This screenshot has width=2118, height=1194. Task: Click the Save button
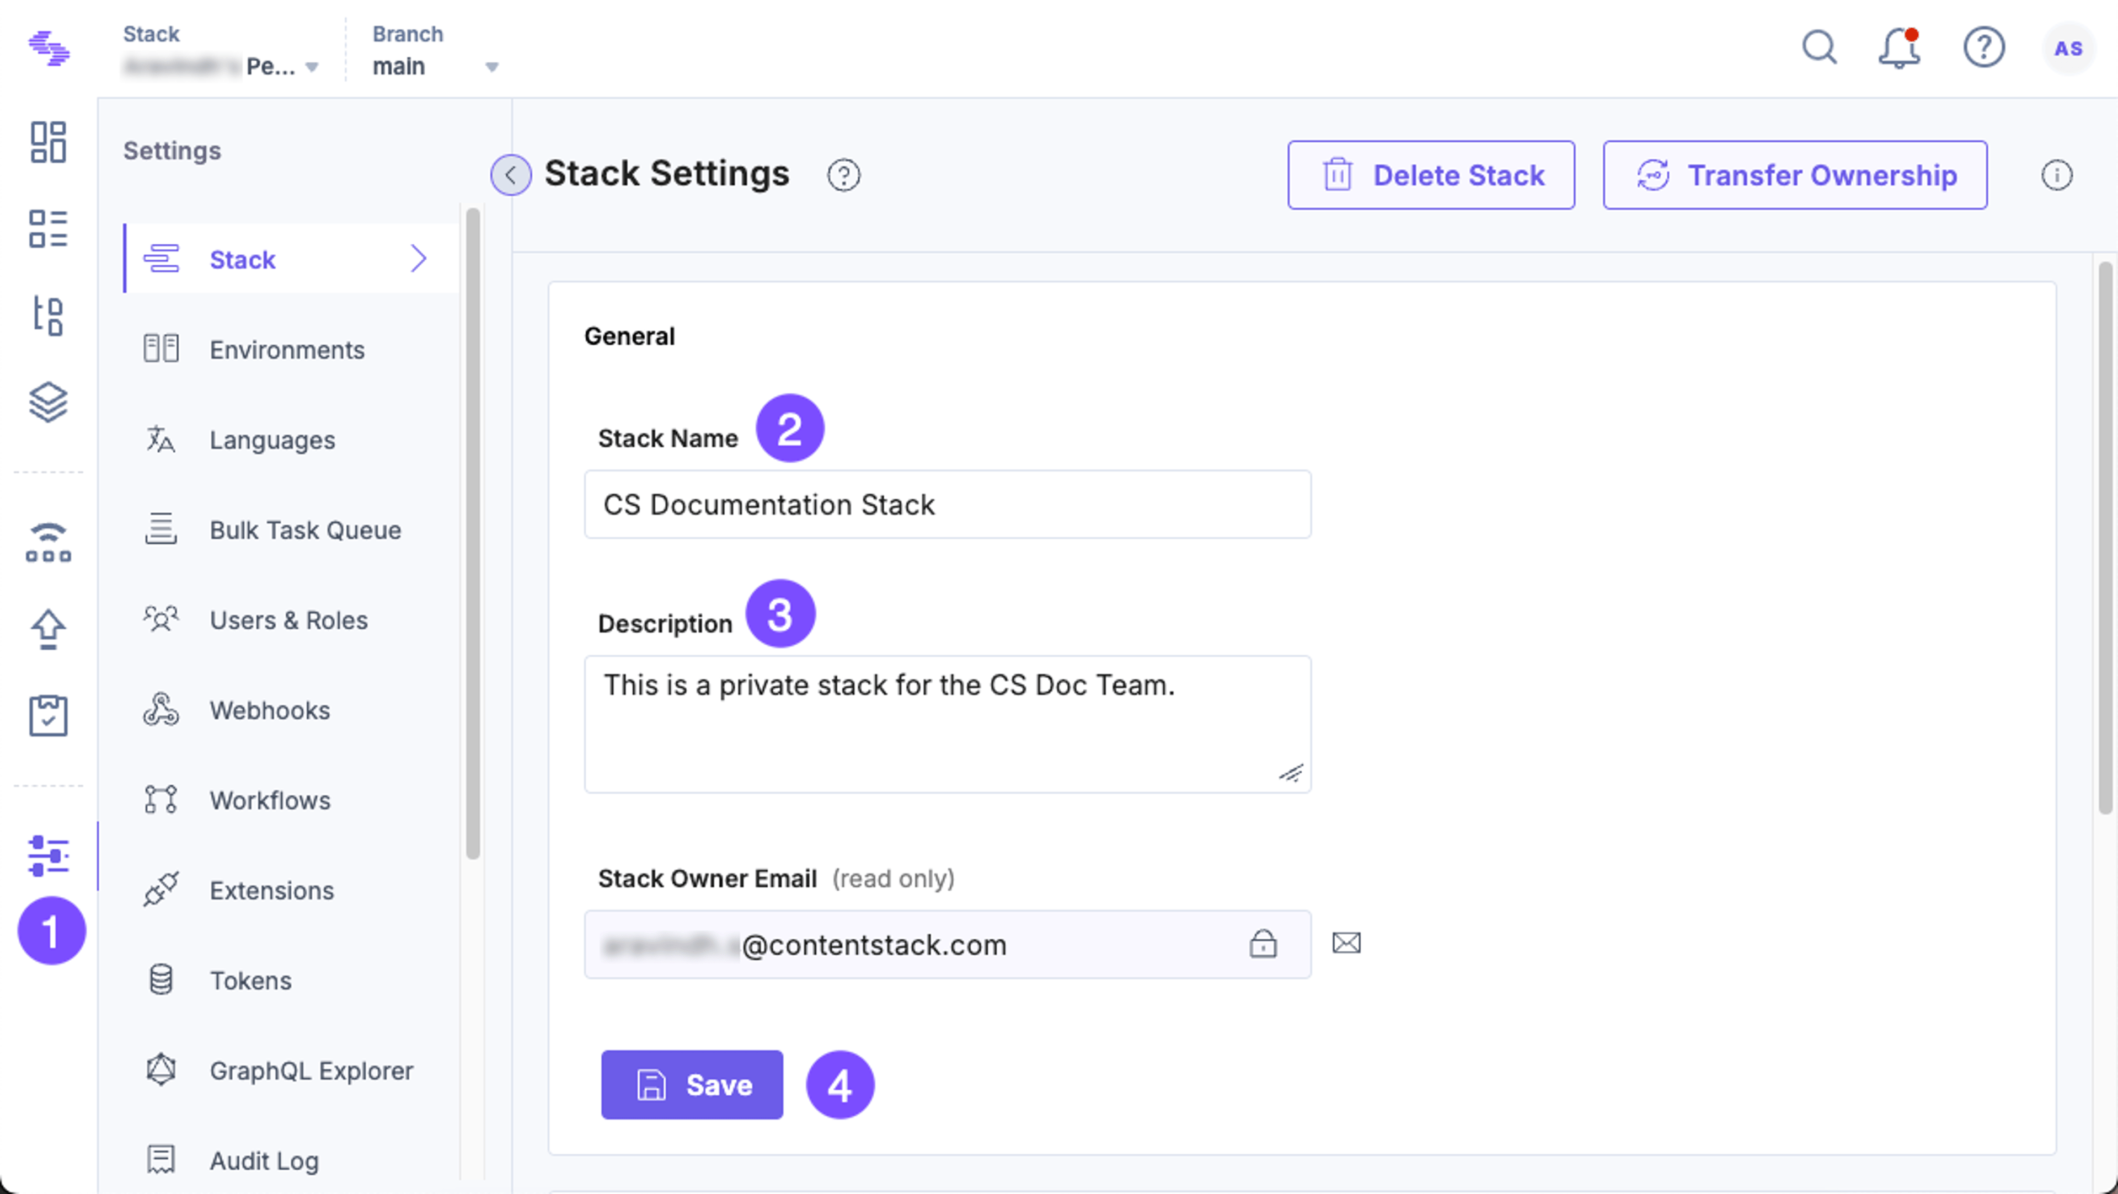coord(692,1085)
